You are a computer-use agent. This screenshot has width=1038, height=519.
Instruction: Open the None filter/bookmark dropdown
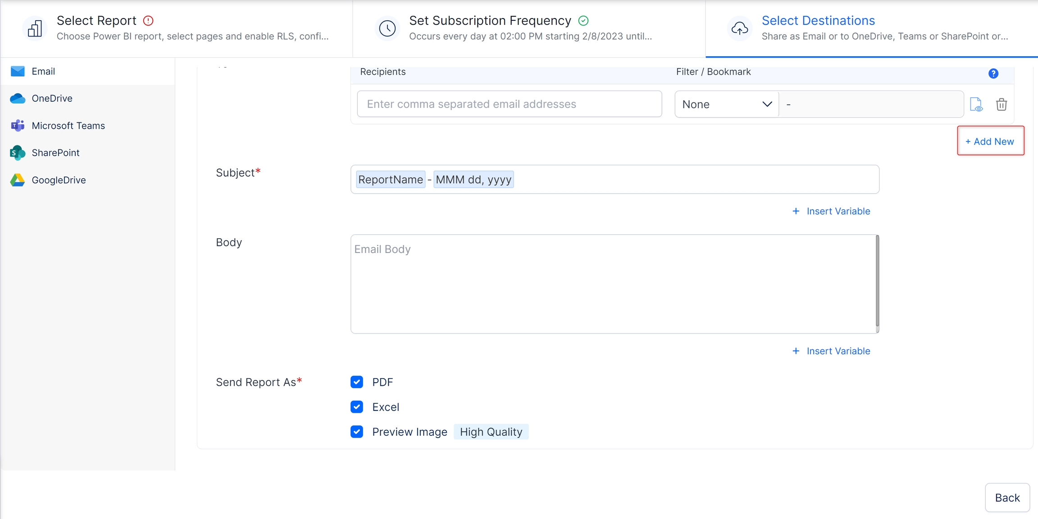(x=726, y=104)
